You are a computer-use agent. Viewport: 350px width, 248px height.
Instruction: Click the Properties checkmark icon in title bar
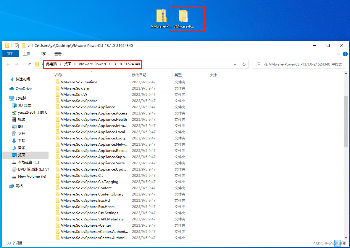17,46
